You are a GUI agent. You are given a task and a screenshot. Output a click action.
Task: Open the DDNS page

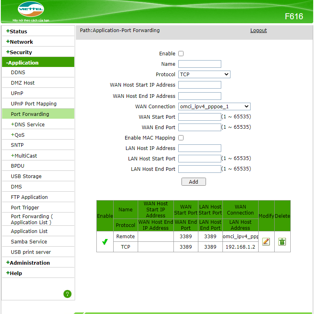click(18, 72)
